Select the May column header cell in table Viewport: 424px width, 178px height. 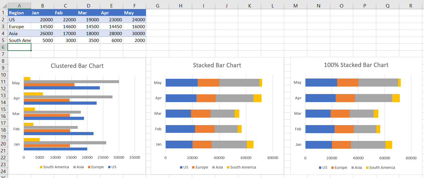134,13
